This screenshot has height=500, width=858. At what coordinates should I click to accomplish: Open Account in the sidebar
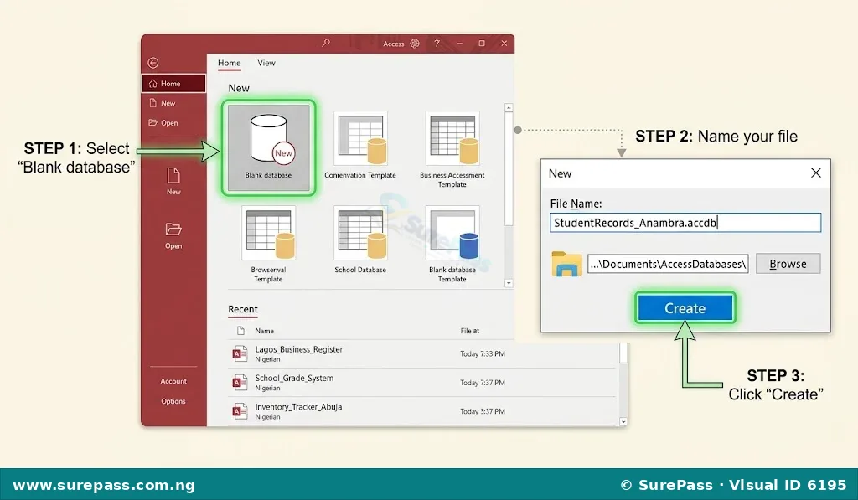(x=173, y=381)
